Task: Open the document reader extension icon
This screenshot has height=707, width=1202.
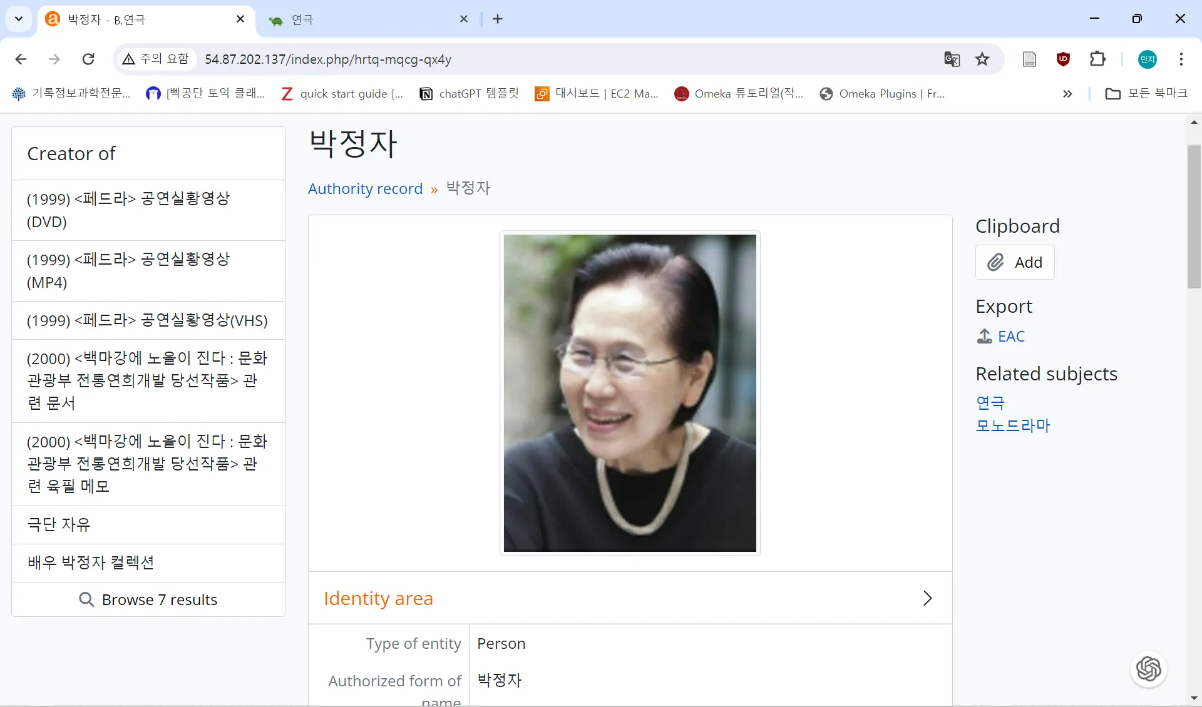Action: coord(1029,59)
